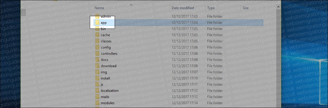Select the img folder name
328x108 pixels.
pos(104,72)
